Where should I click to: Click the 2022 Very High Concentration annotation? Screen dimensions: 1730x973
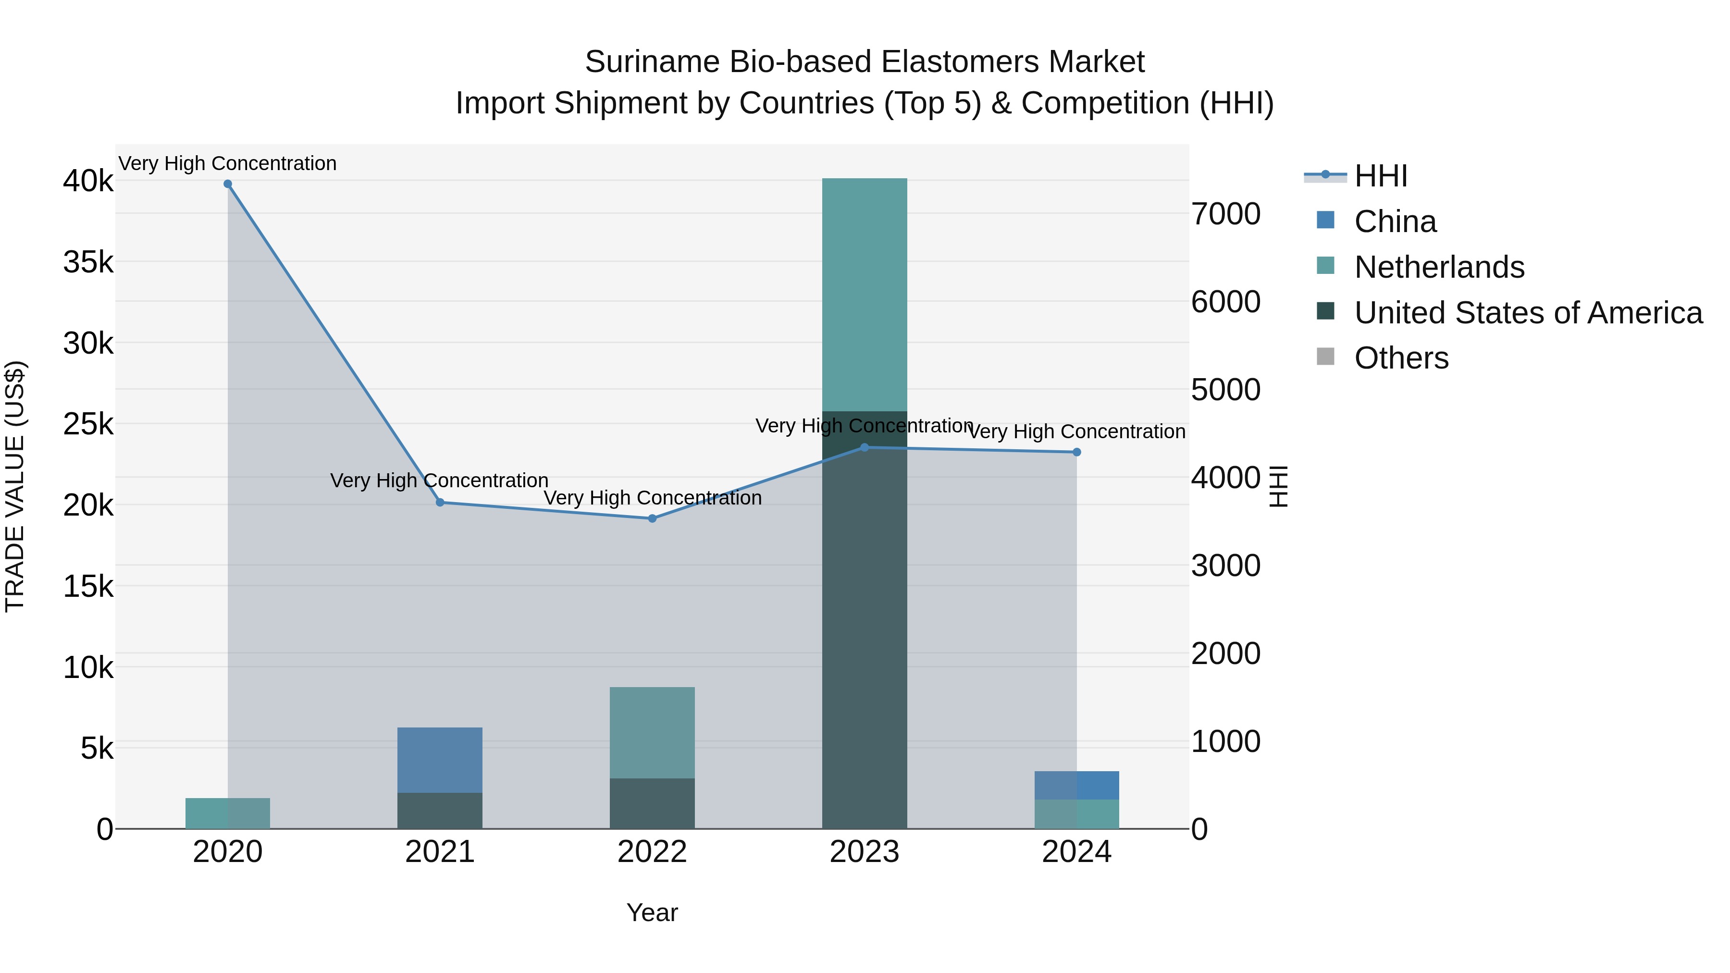[652, 498]
